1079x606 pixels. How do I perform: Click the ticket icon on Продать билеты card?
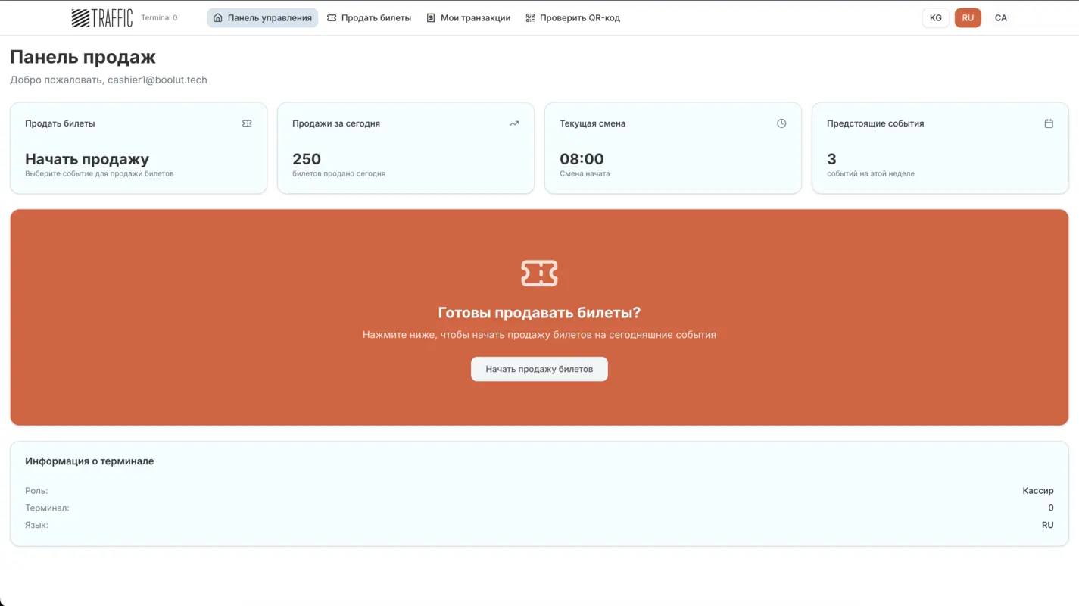point(247,123)
